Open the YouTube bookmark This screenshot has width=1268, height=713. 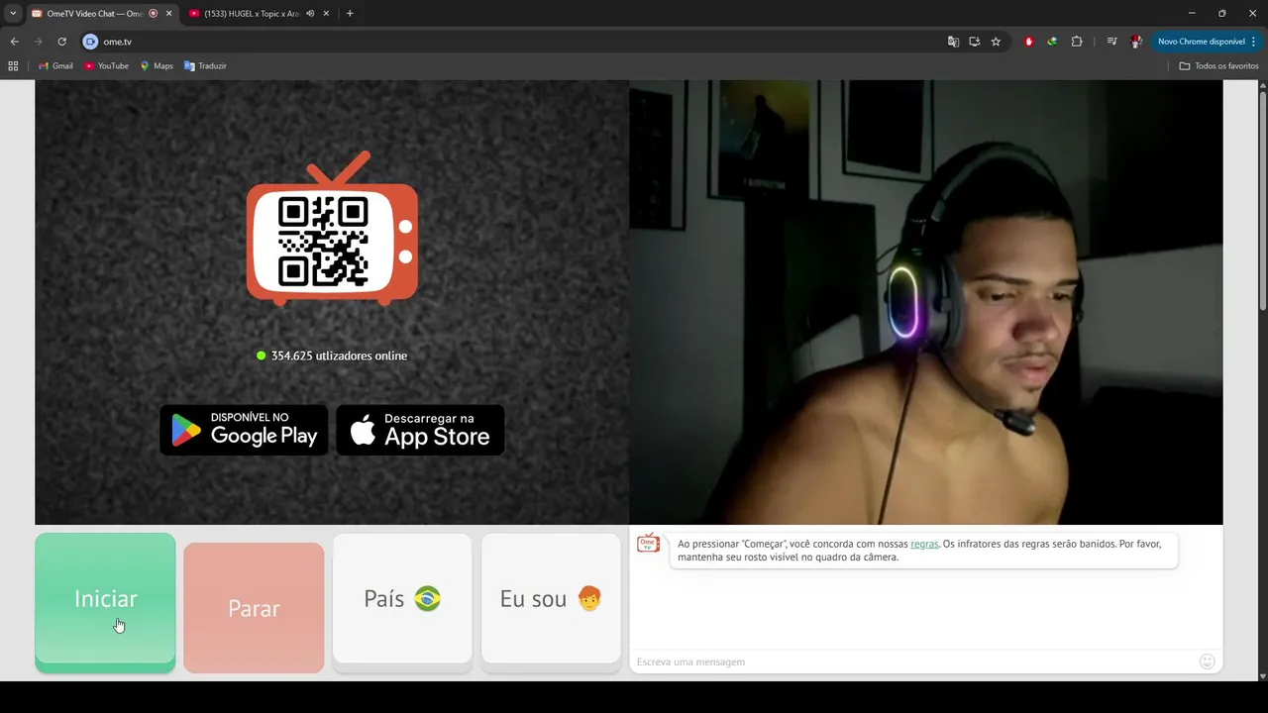[106, 66]
